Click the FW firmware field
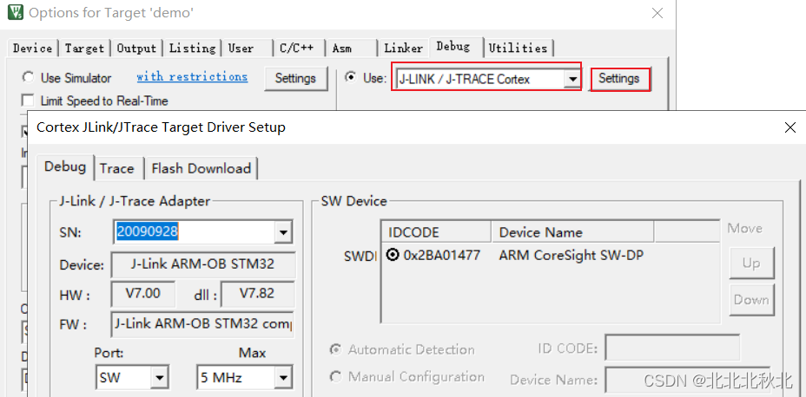The image size is (806, 397). coord(202,325)
